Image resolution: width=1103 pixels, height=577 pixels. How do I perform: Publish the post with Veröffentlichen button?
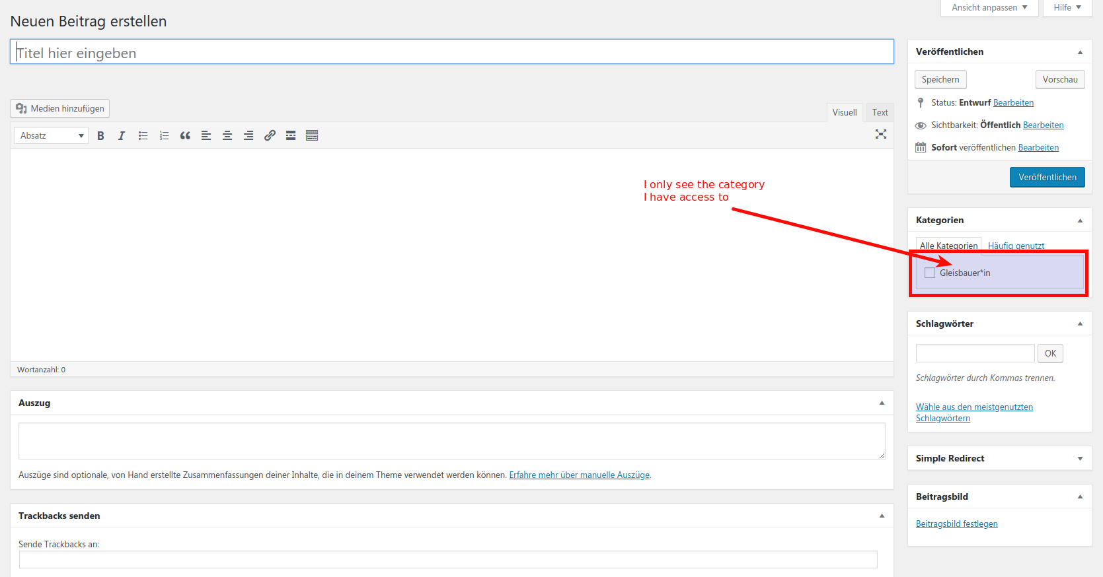(x=1047, y=177)
